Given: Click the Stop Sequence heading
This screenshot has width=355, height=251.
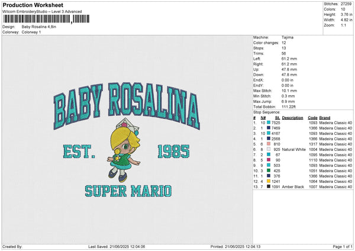Looking at the screenshot, I should [x=267, y=112].
